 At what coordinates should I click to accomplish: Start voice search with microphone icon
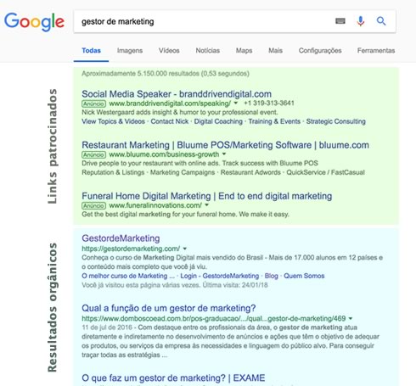[x=361, y=21]
